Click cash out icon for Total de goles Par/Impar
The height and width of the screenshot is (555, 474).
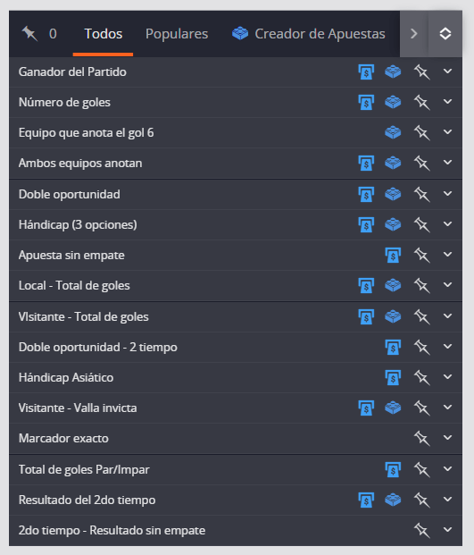pyautogui.click(x=393, y=470)
